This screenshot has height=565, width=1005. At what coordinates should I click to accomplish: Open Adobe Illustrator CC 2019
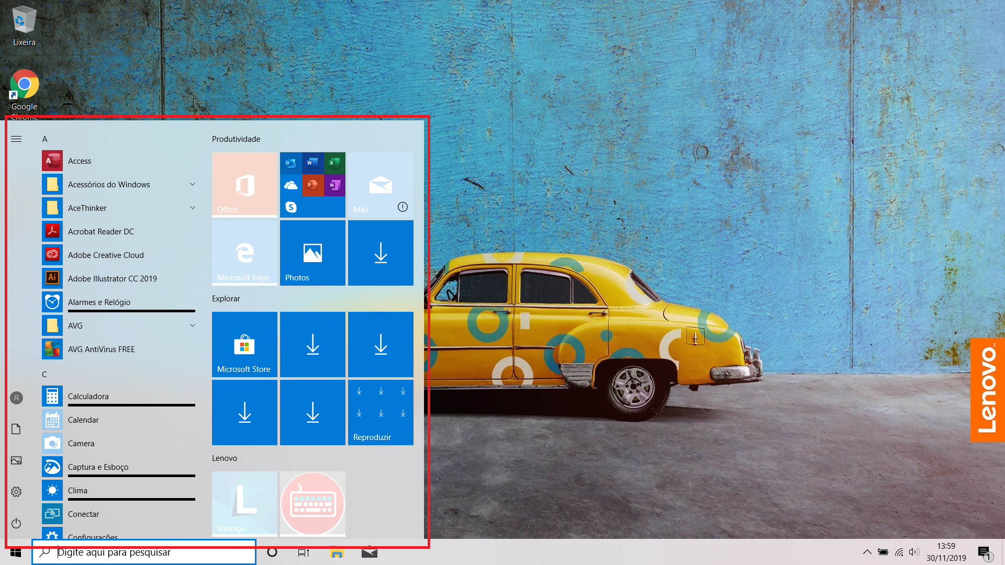coord(112,279)
